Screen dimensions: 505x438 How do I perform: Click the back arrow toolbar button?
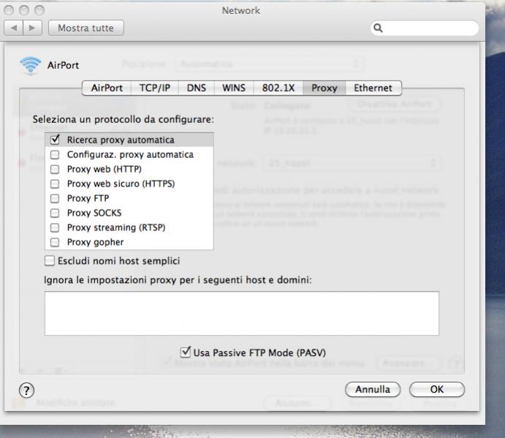[14, 28]
